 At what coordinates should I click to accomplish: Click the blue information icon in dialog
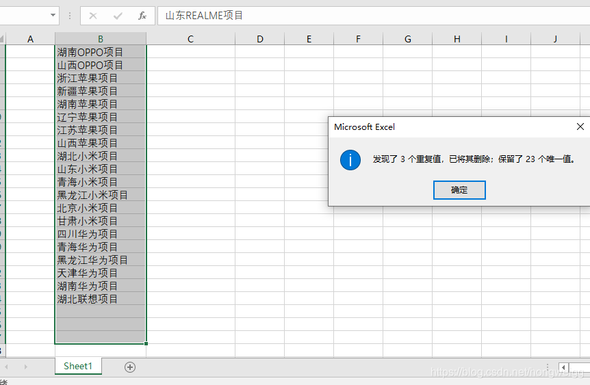click(350, 160)
